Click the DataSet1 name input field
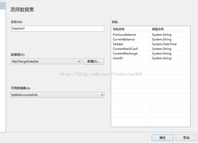198x143 pixels. 58,29
